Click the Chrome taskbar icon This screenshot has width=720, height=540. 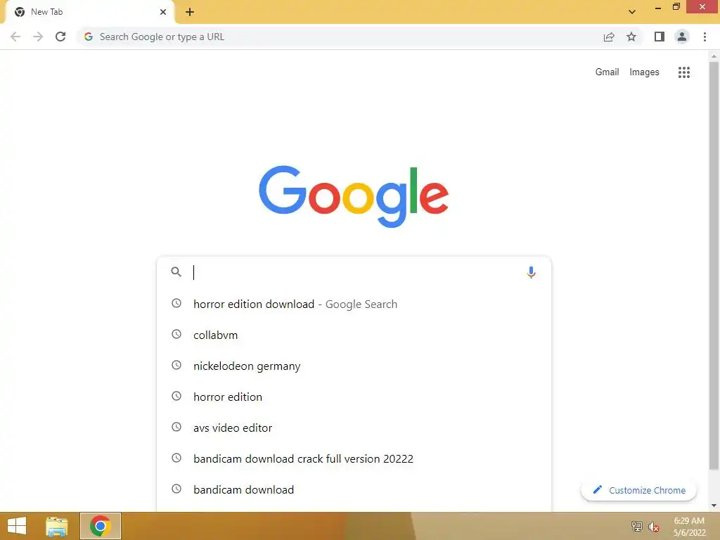(x=101, y=526)
